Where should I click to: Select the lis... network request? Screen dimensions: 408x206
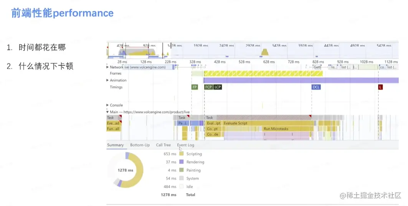(334, 67)
